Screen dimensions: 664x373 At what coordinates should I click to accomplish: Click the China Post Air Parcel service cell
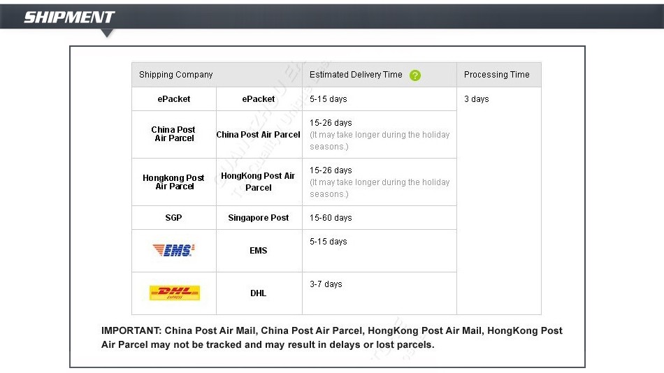point(259,135)
